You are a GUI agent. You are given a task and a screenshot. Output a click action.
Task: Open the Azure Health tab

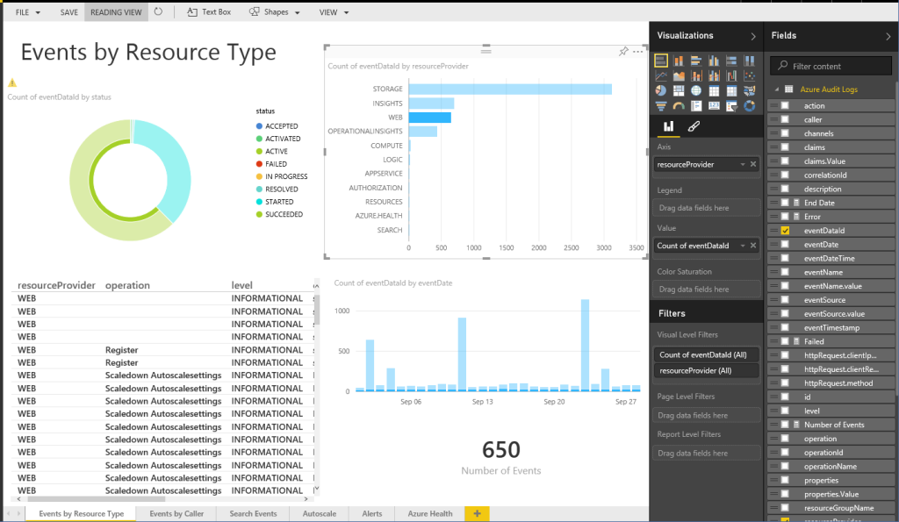(x=429, y=513)
